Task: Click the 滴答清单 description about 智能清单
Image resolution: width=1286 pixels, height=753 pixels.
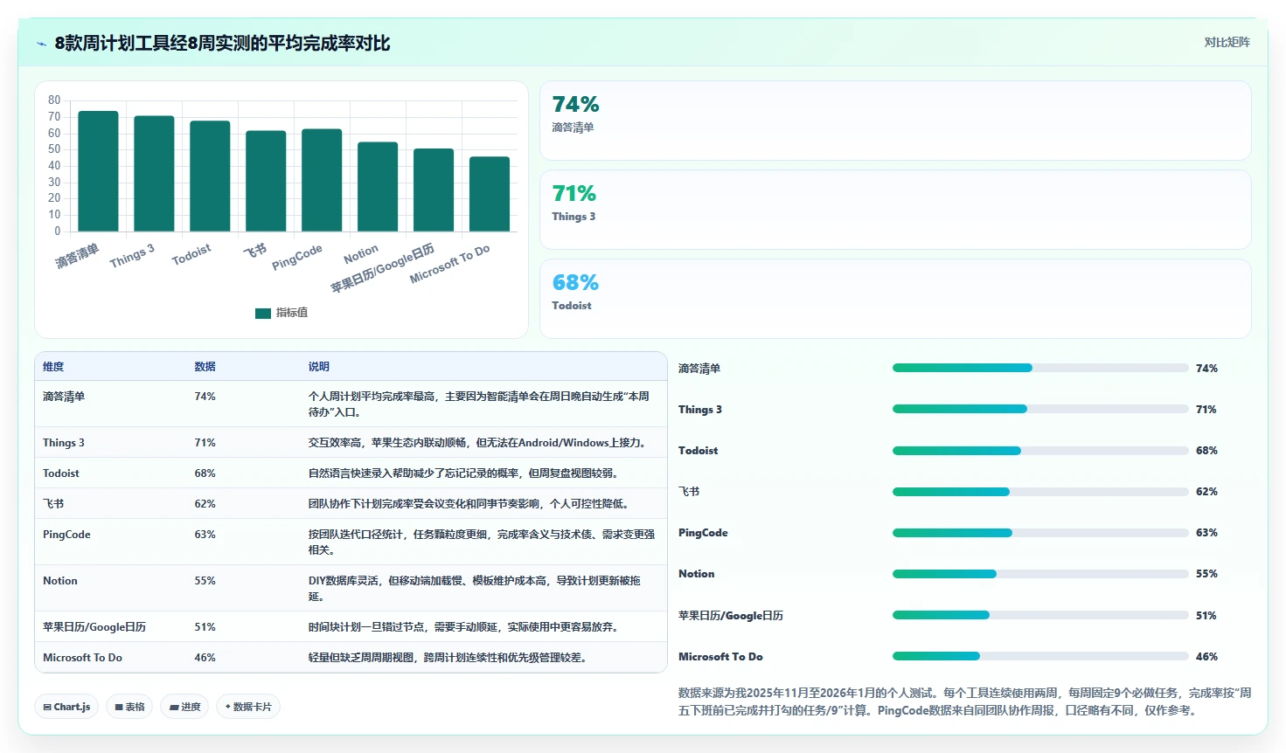Action: coord(479,404)
